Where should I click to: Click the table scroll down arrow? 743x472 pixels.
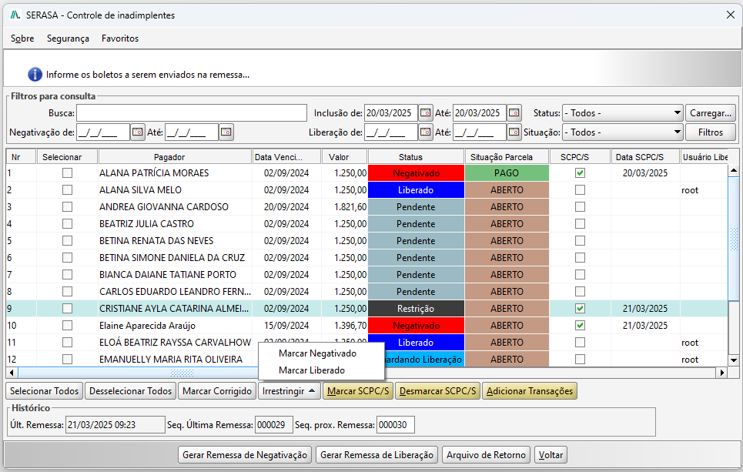pos(734,360)
